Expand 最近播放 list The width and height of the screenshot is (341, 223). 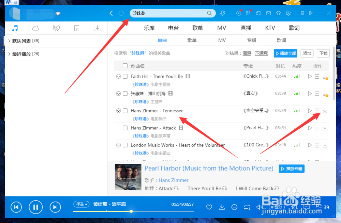(x=9, y=54)
